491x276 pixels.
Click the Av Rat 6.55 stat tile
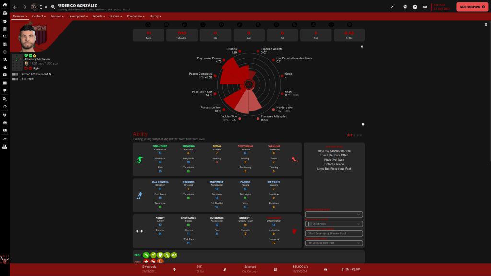349,35
